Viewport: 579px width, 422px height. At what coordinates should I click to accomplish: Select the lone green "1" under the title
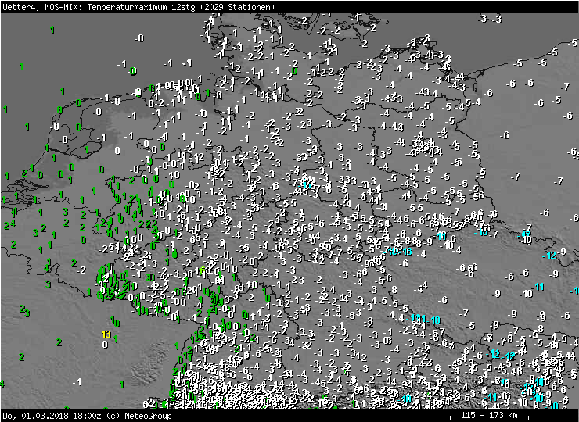tap(52, 30)
